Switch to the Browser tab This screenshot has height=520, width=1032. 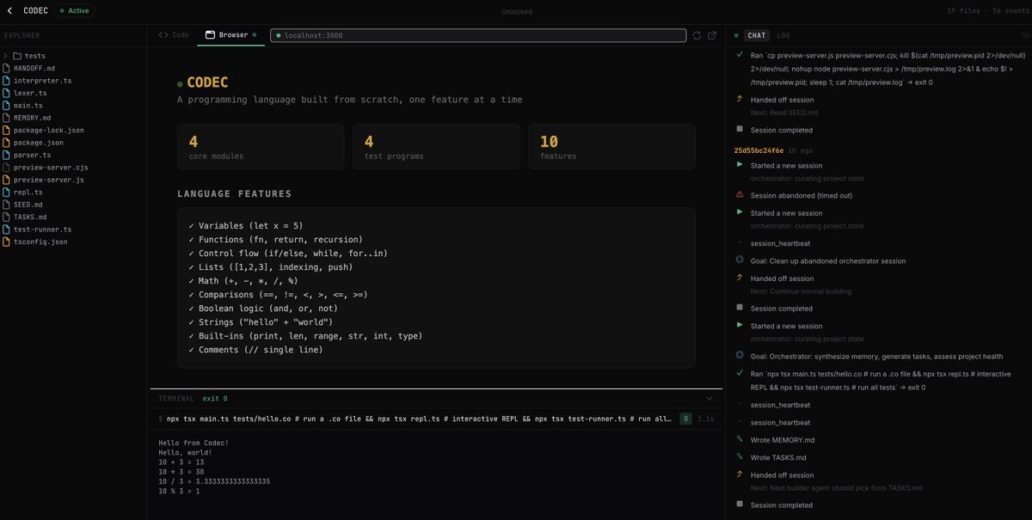230,35
